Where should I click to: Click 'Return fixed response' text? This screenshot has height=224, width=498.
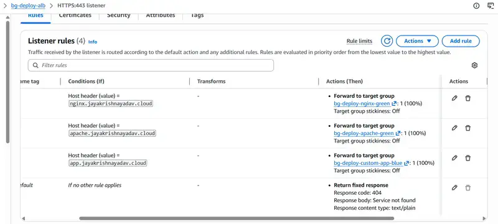click(x=361, y=185)
